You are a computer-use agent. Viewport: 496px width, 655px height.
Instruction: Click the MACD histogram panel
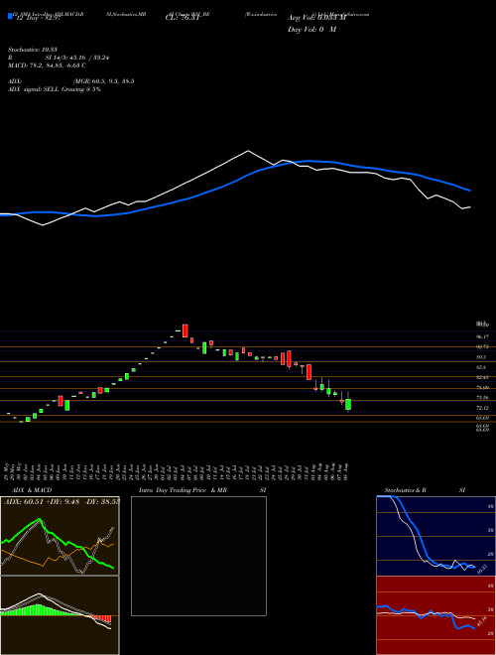pos(60,615)
